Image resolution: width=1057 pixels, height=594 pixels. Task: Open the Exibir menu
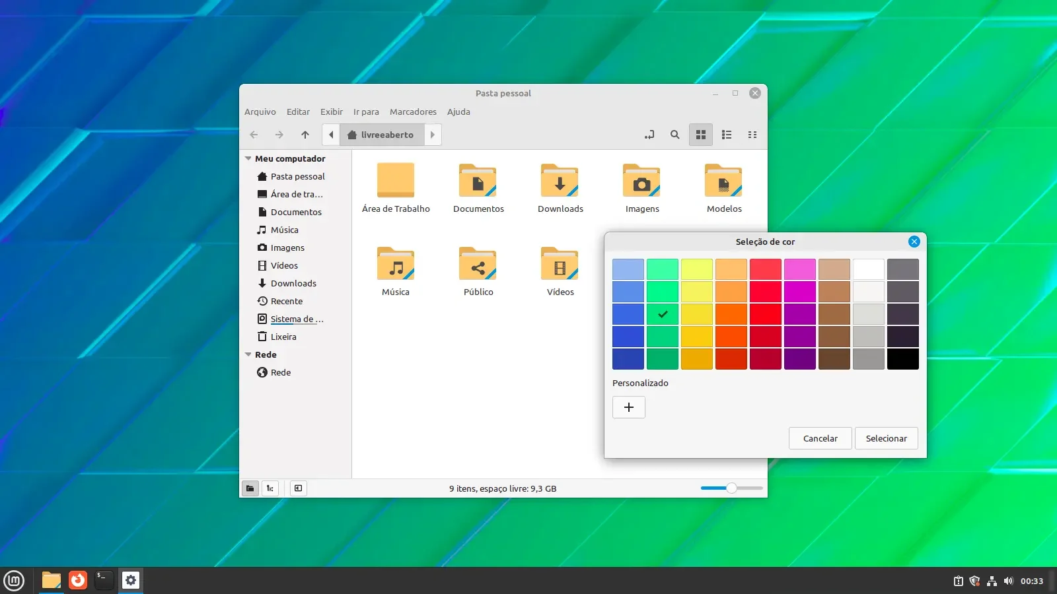click(332, 112)
